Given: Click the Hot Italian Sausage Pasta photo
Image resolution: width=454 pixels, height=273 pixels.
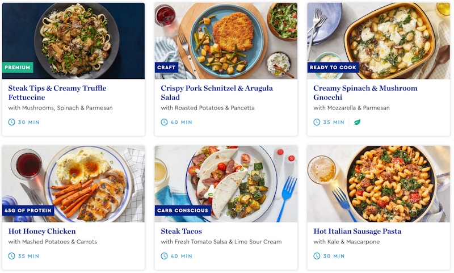Looking at the screenshot, I should 379,182.
